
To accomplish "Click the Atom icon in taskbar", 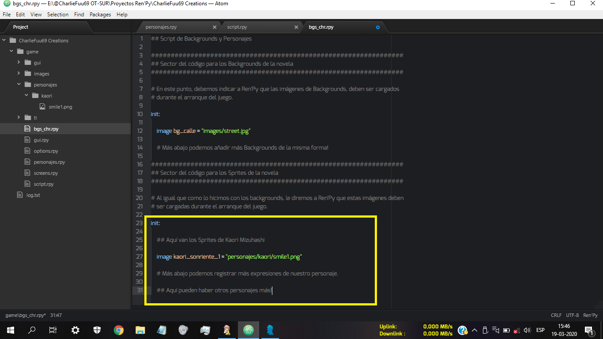I will coord(248,330).
